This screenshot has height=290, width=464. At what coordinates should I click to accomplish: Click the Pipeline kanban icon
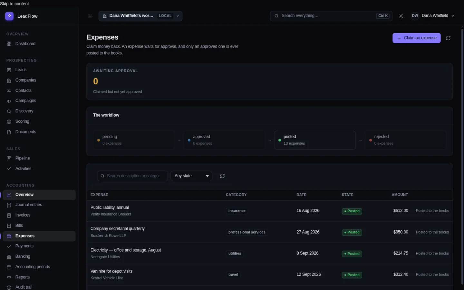(x=9, y=158)
